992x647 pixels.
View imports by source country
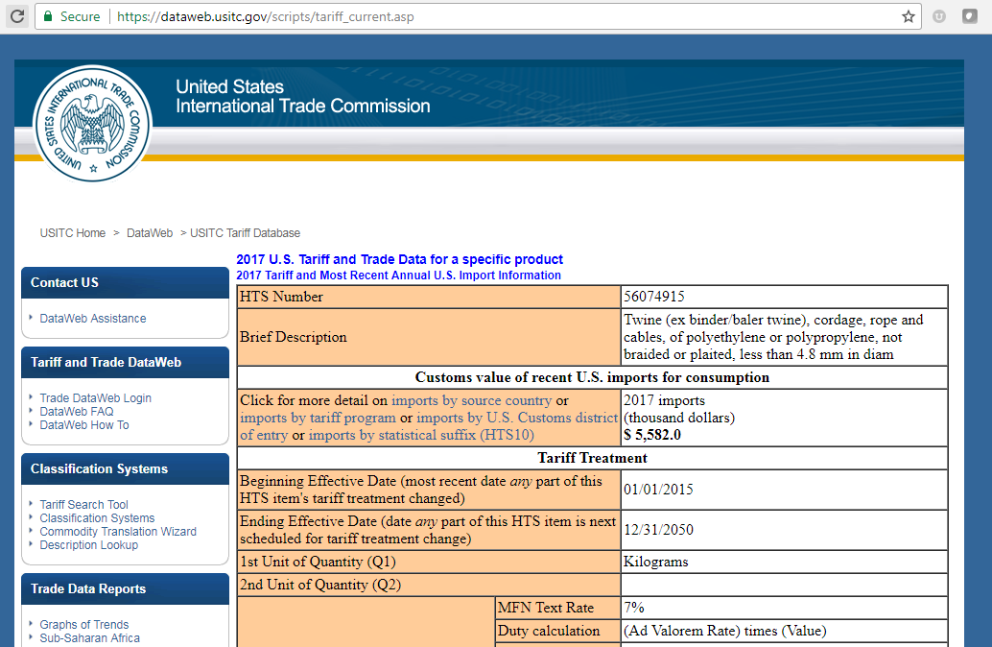[x=471, y=400]
